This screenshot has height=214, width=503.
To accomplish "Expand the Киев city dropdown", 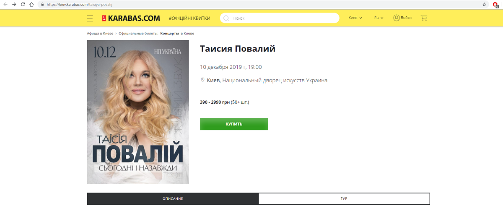I will click(x=355, y=18).
